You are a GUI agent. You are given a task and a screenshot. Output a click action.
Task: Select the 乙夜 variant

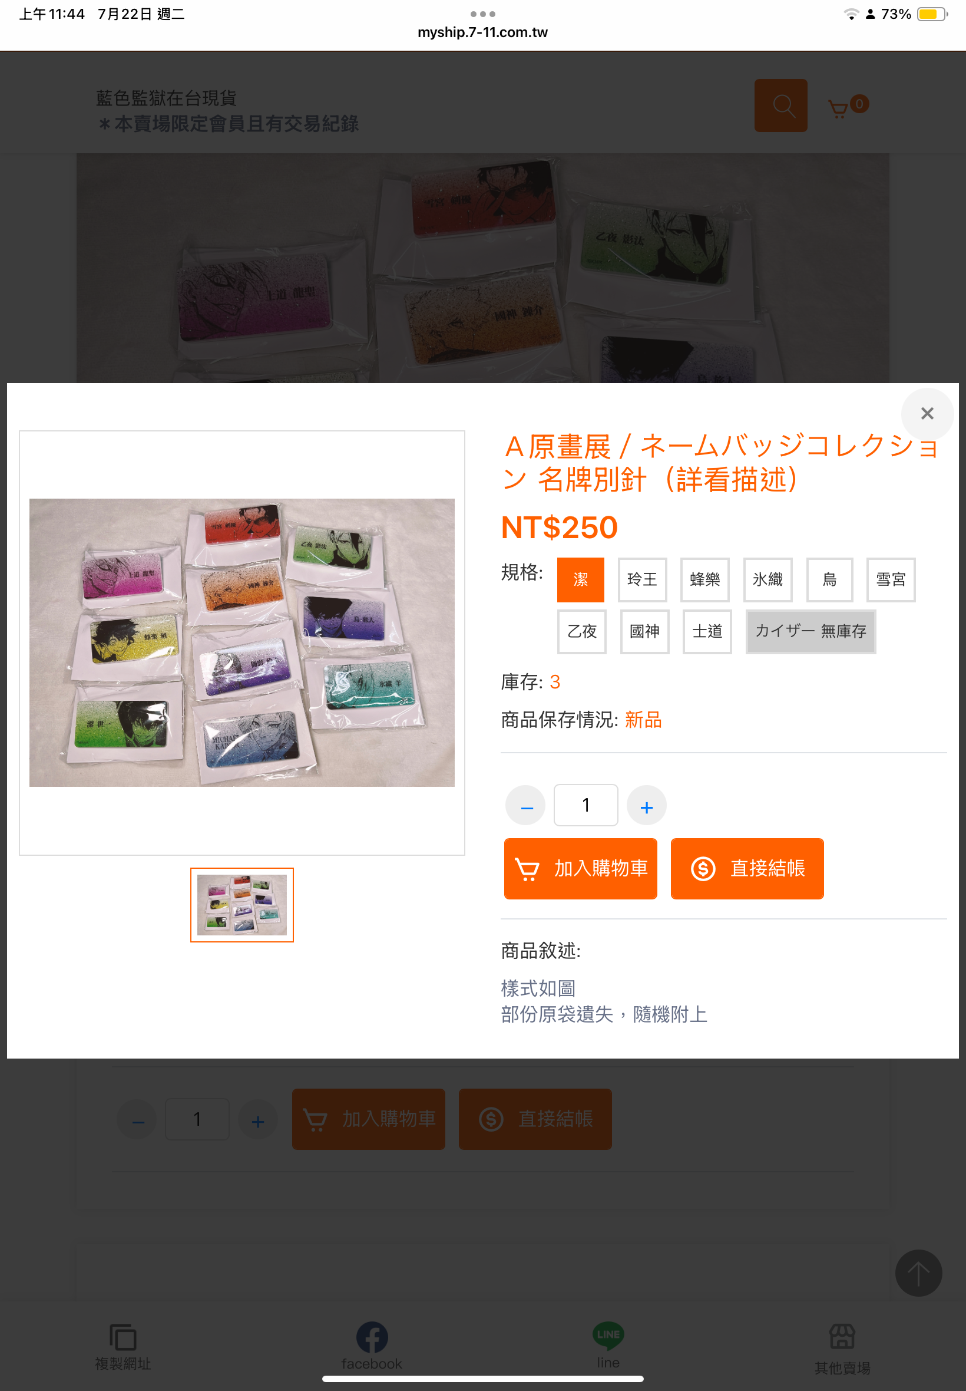pyautogui.click(x=581, y=632)
